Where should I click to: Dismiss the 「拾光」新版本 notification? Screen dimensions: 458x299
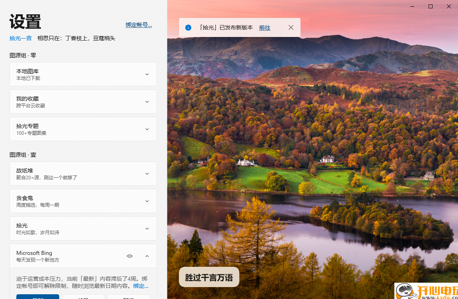(x=291, y=27)
